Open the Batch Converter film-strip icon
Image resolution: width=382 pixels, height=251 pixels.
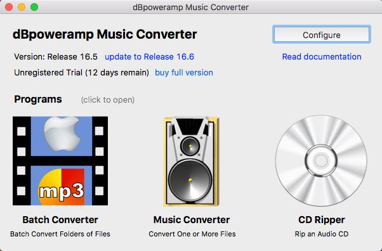(x=60, y=161)
